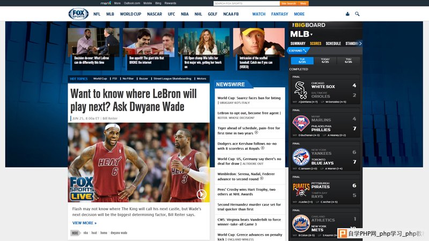
Task: Open NASCAR navigation item
Action: tap(154, 14)
